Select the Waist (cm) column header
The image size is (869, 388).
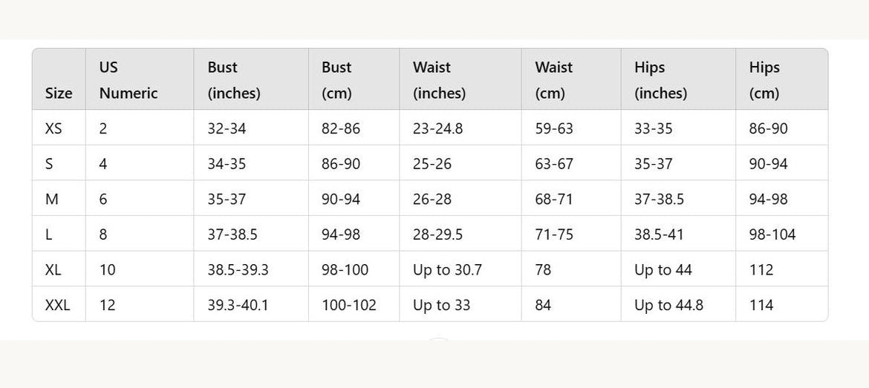pyautogui.click(x=553, y=80)
